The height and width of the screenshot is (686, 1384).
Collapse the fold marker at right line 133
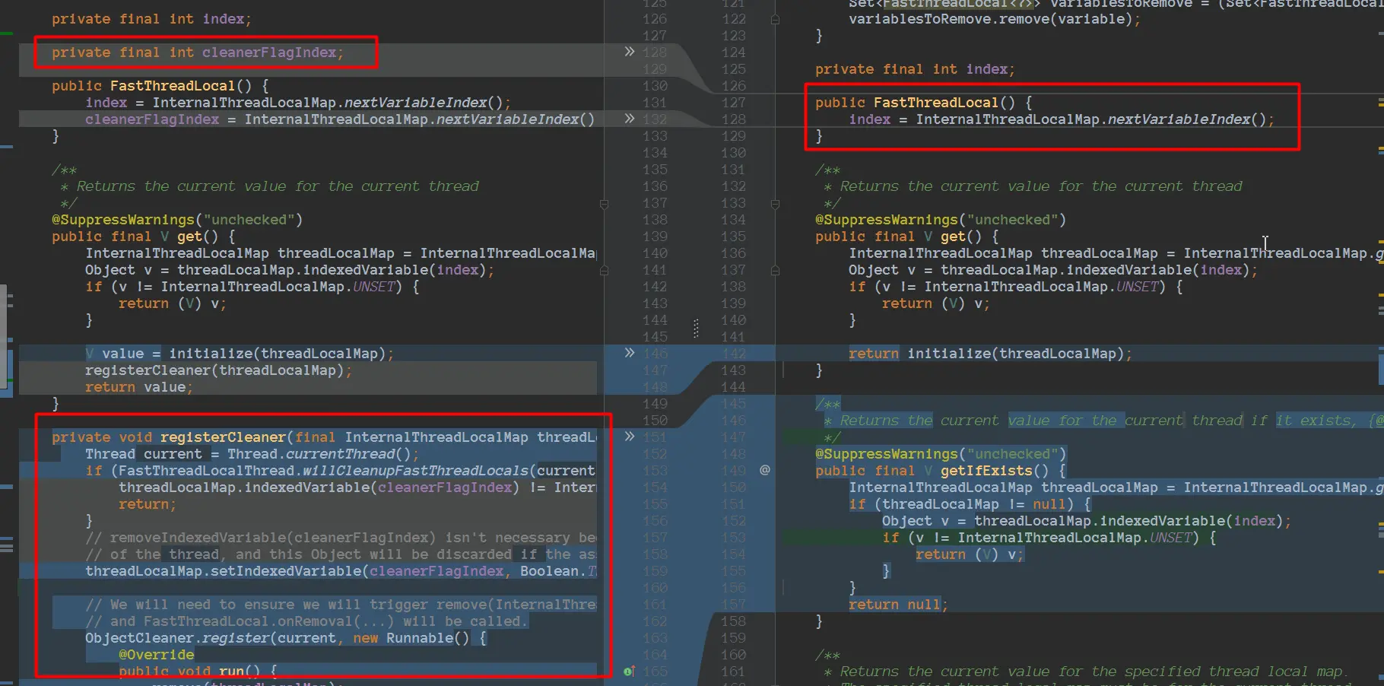(775, 204)
